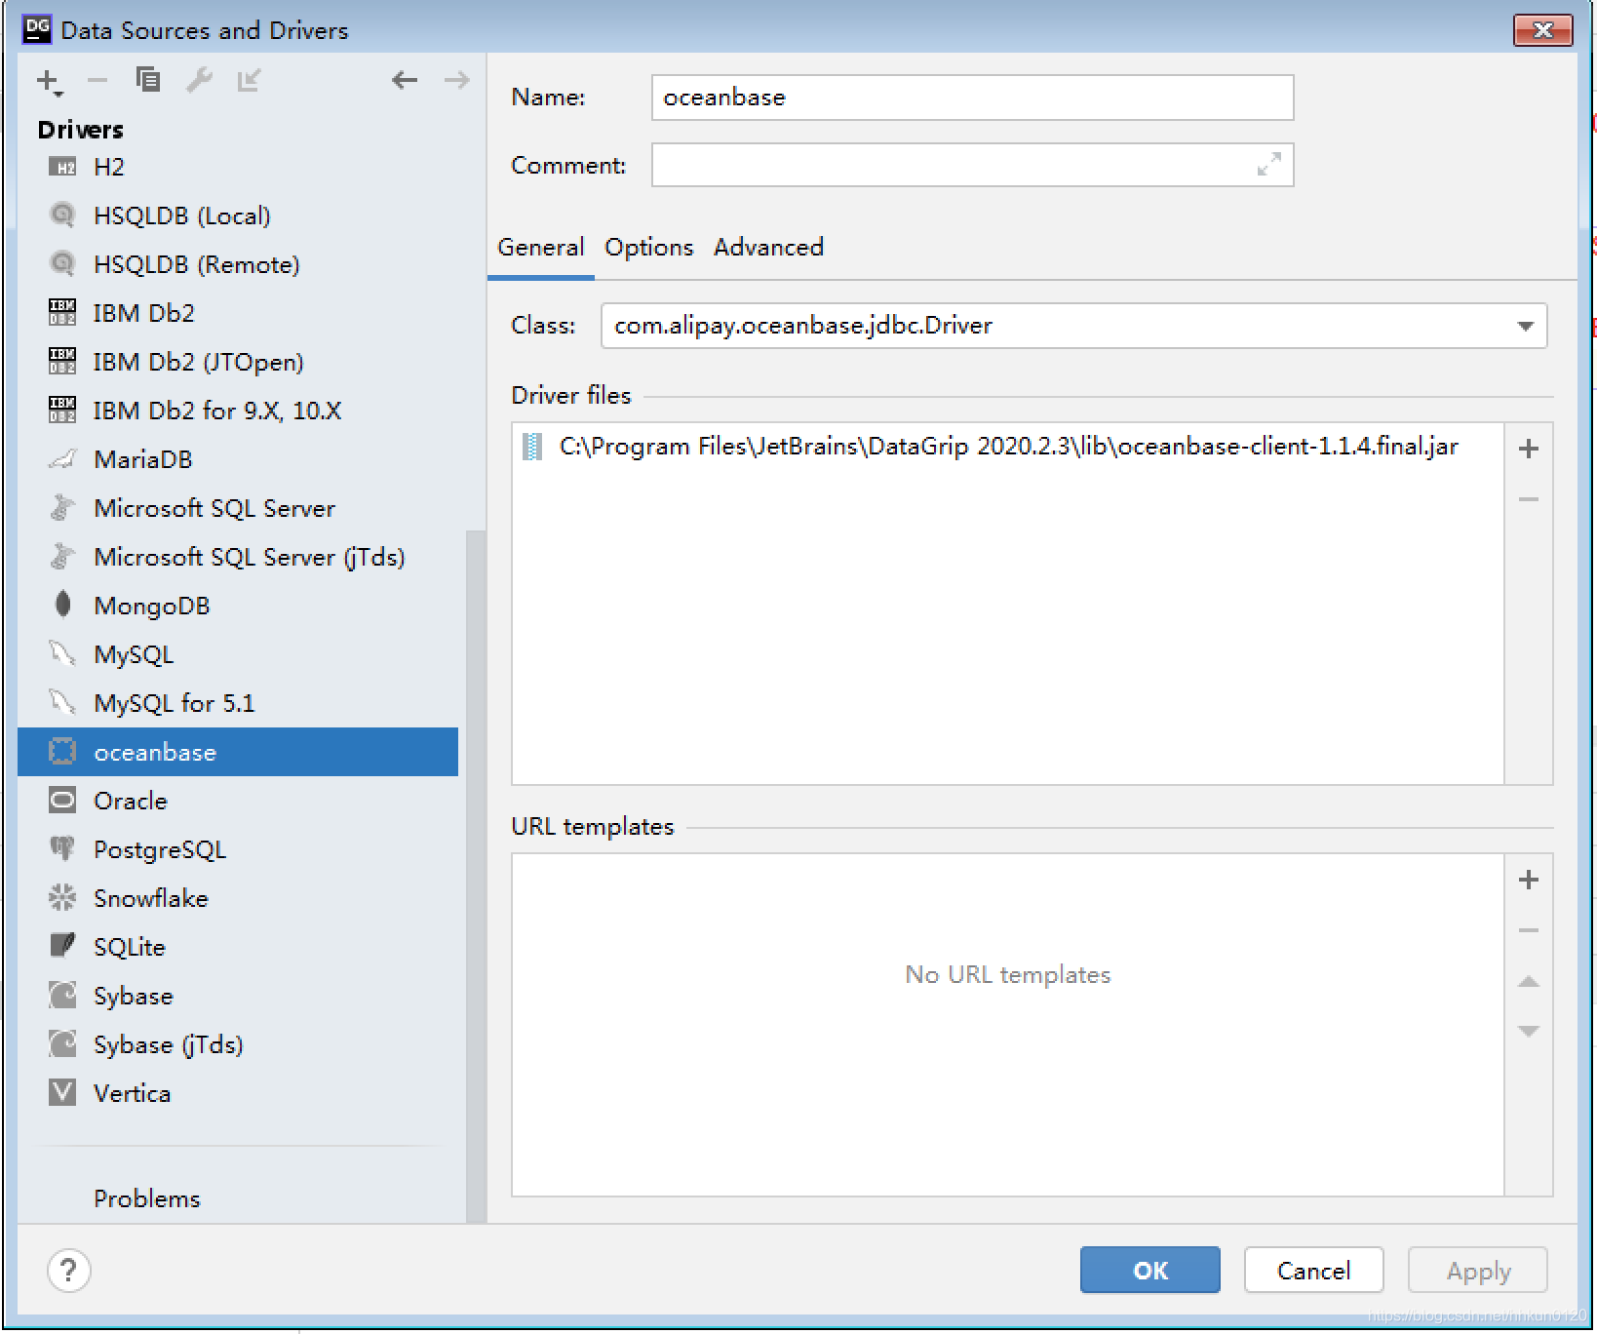Move URL template down arrow

click(1529, 1032)
